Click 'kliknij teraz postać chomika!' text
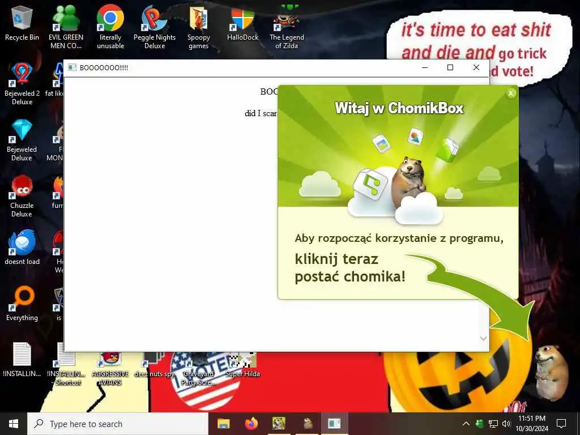 (x=350, y=267)
